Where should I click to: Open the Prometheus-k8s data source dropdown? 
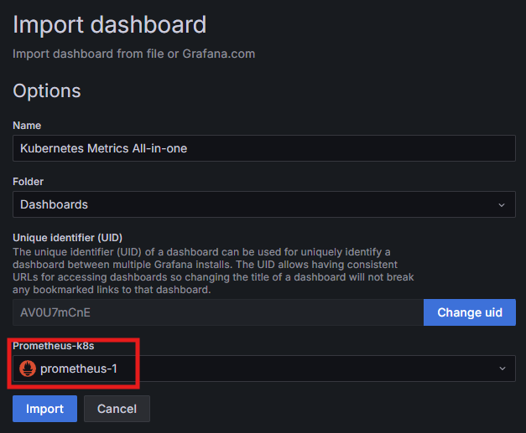[264, 369]
